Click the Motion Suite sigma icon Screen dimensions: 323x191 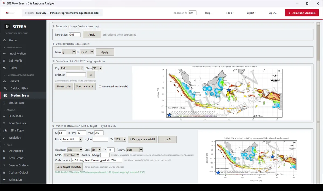[4, 103]
